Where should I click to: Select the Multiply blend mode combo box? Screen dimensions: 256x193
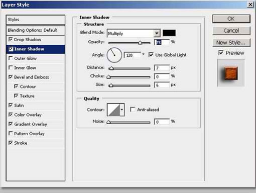pos(134,33)
